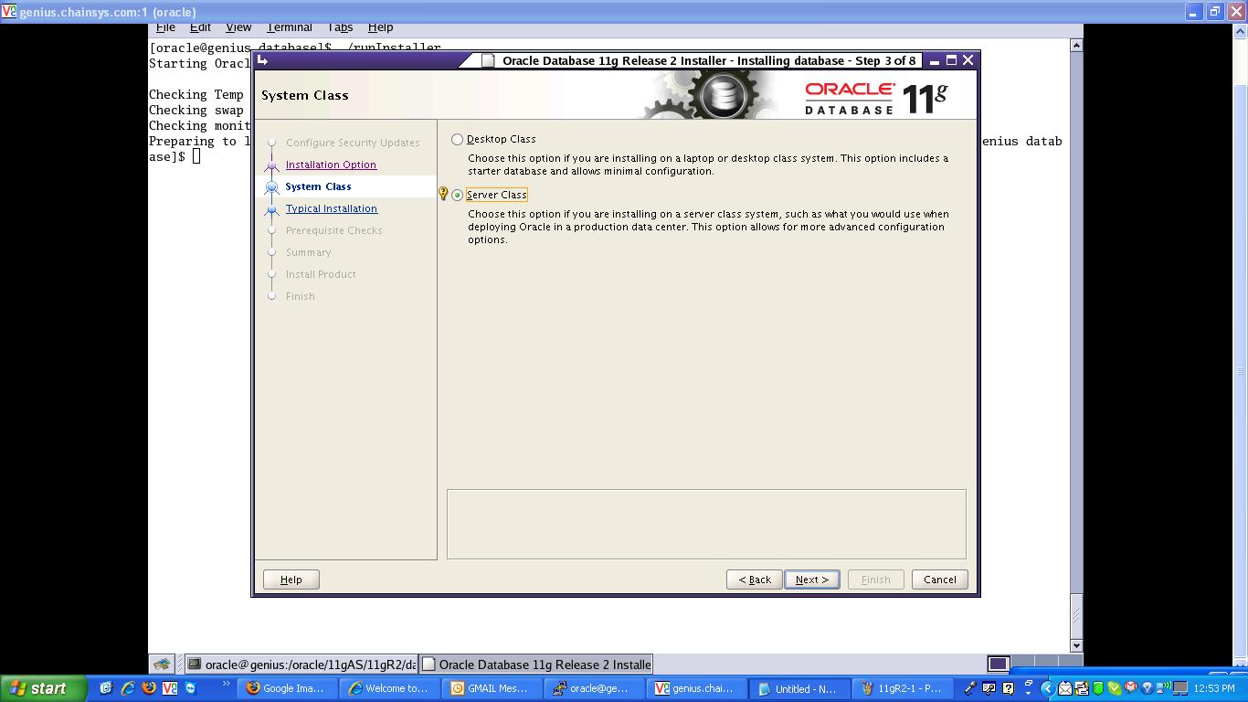Launch Firefox from quick launch
The height and width of the screenshot is (702, 1248).
[x=148, y=688]
